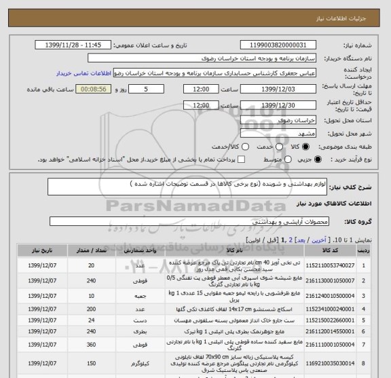Select the خدمت radio button
Image resolution: width=391 pixels, height=378 pixels.
279,147
